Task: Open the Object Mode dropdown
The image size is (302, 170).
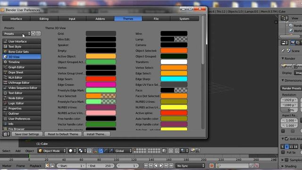Action: pyautogui.click(x=52, y=151)
